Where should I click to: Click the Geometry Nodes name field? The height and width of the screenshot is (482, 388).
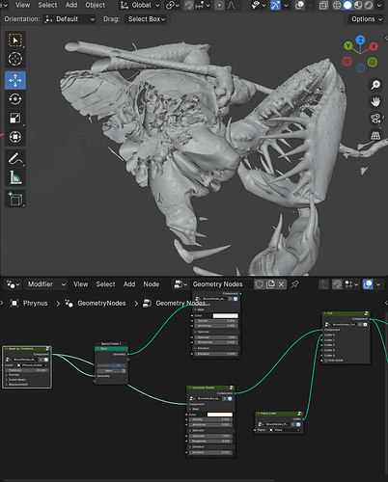click(x=221, y=284)
